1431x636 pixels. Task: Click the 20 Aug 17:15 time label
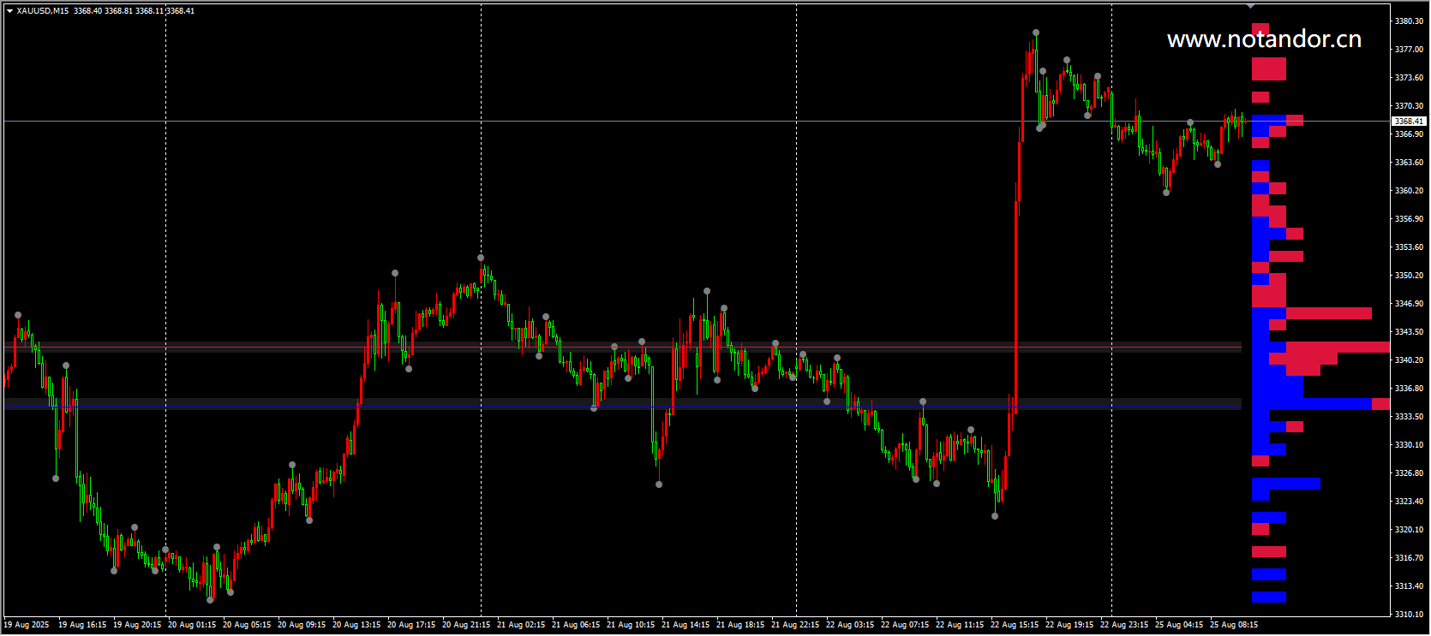click(x=411, y=625)
